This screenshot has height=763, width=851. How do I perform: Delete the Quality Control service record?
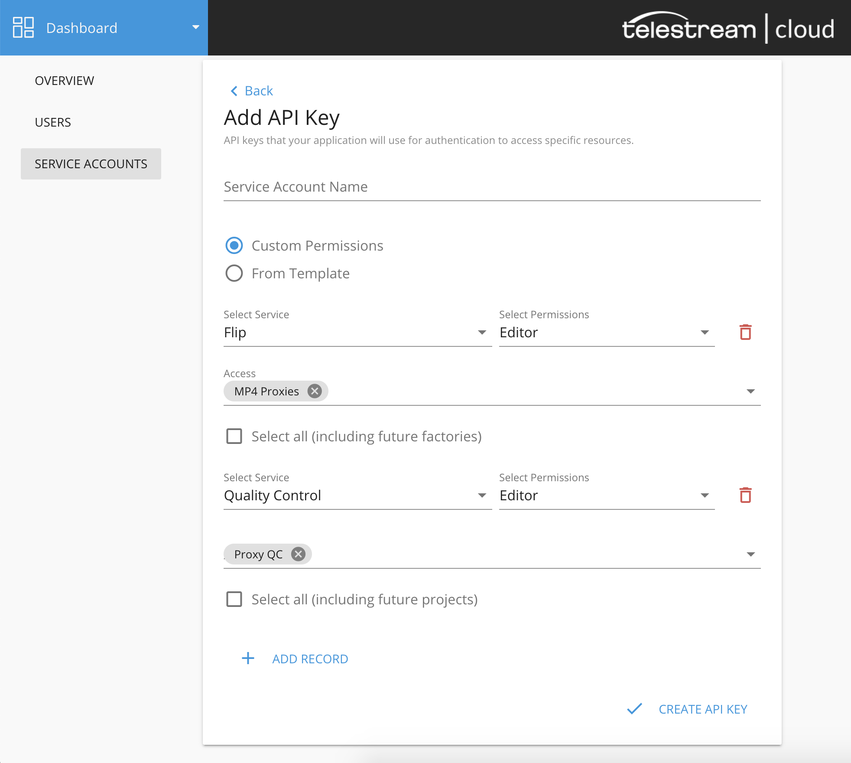[745, 496]
